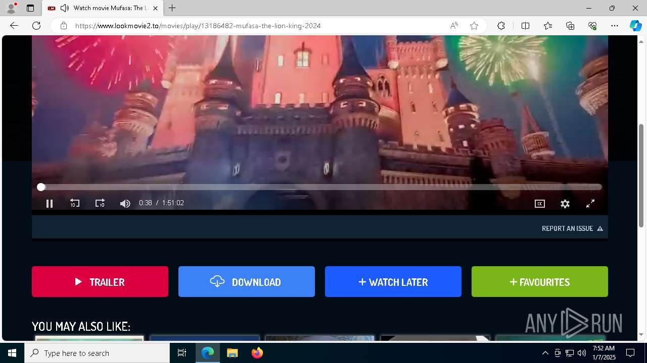Launch Firefox from taskbar
This screenshot has height=363, width=647.
click(257, 353)
